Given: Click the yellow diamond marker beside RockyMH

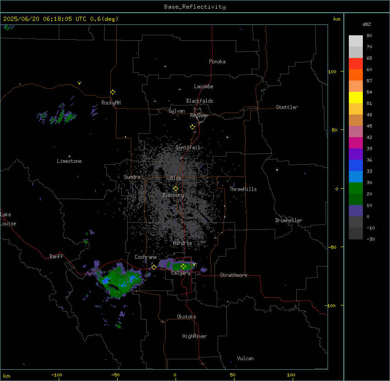Looking at the screenshot, I should (x=113, y=92).
